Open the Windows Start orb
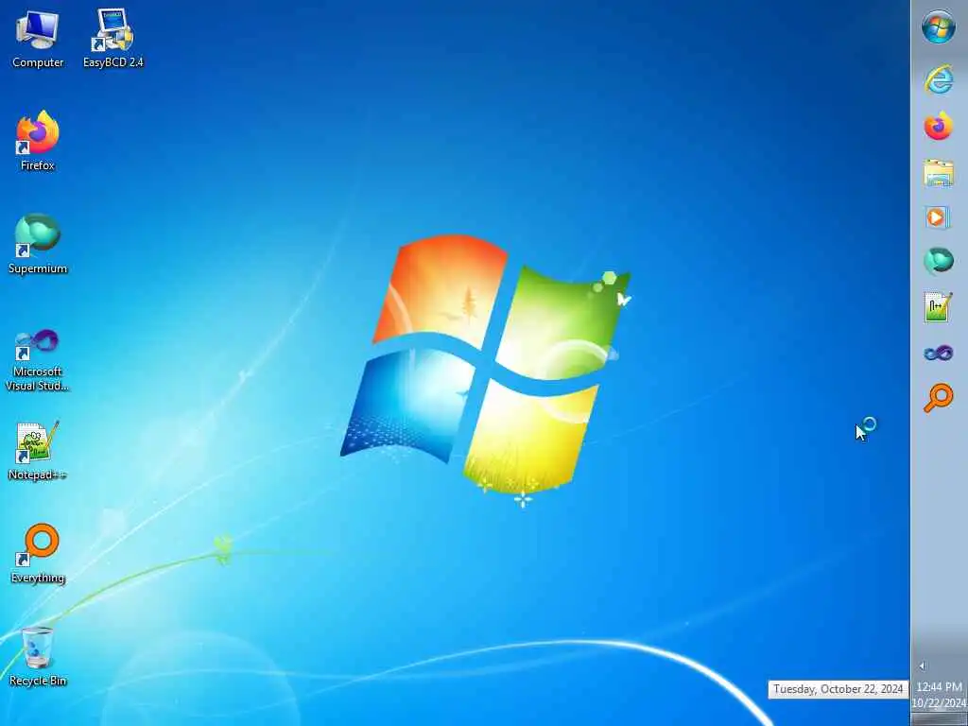968x726 pixels. coord(939,27)
